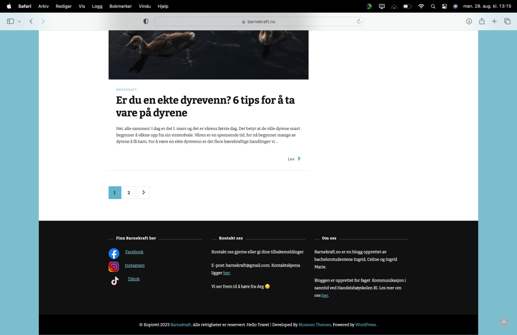Open Safari downloads icon in toolbar
The height and width of the screenshot is (335, 517).
point(469,21)
